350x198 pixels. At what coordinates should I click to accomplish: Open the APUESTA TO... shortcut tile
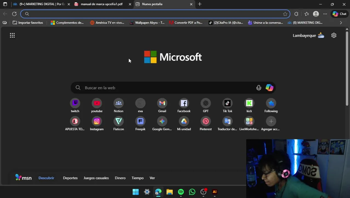(x=75, y=124)
